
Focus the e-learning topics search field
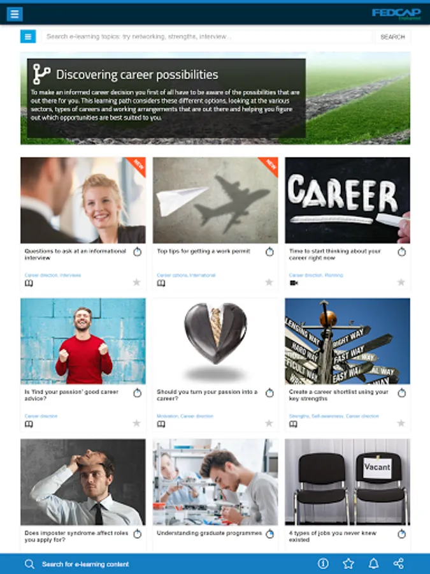[x=207, y=36]
